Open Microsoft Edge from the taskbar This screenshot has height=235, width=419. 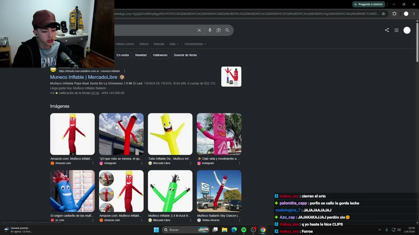point(234,230)
